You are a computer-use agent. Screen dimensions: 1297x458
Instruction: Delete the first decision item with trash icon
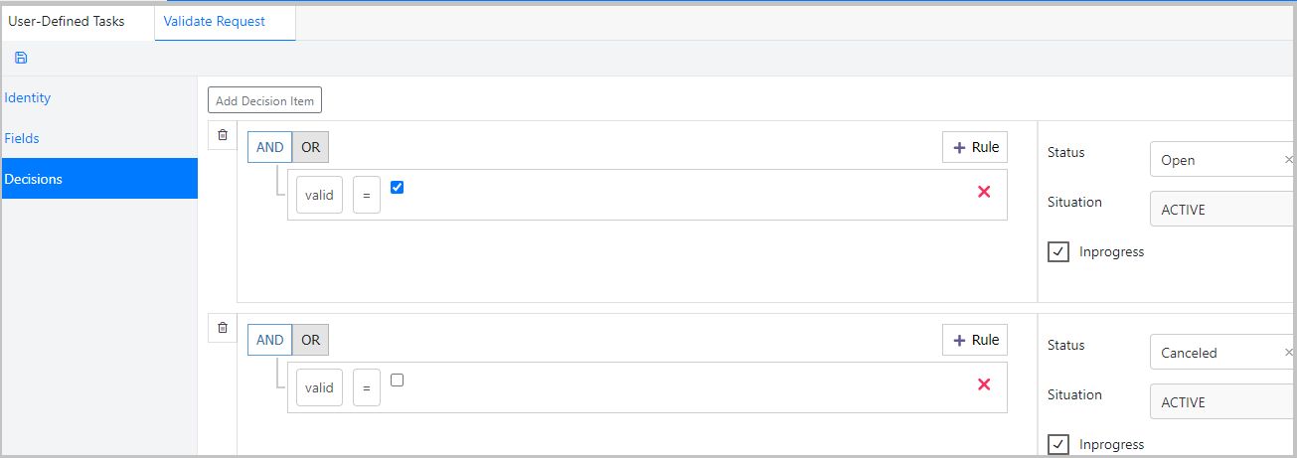coord(222,135)
